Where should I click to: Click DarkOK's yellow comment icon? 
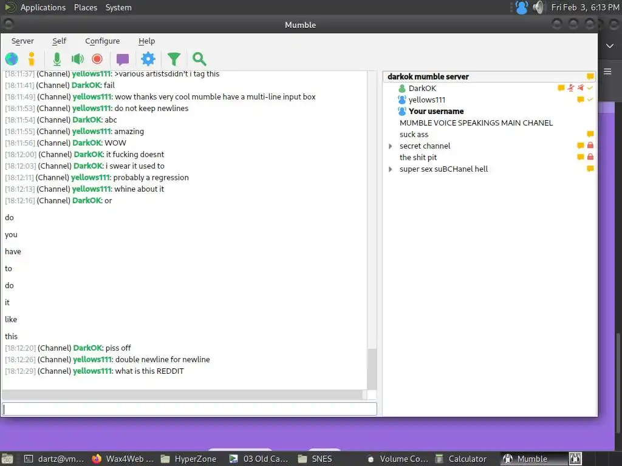coord(561,88)
